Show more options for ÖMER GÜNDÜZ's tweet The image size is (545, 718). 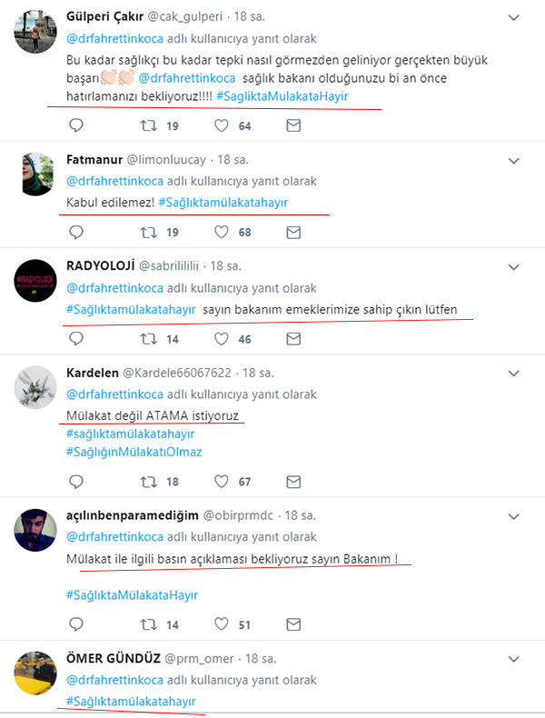[514, 660]
